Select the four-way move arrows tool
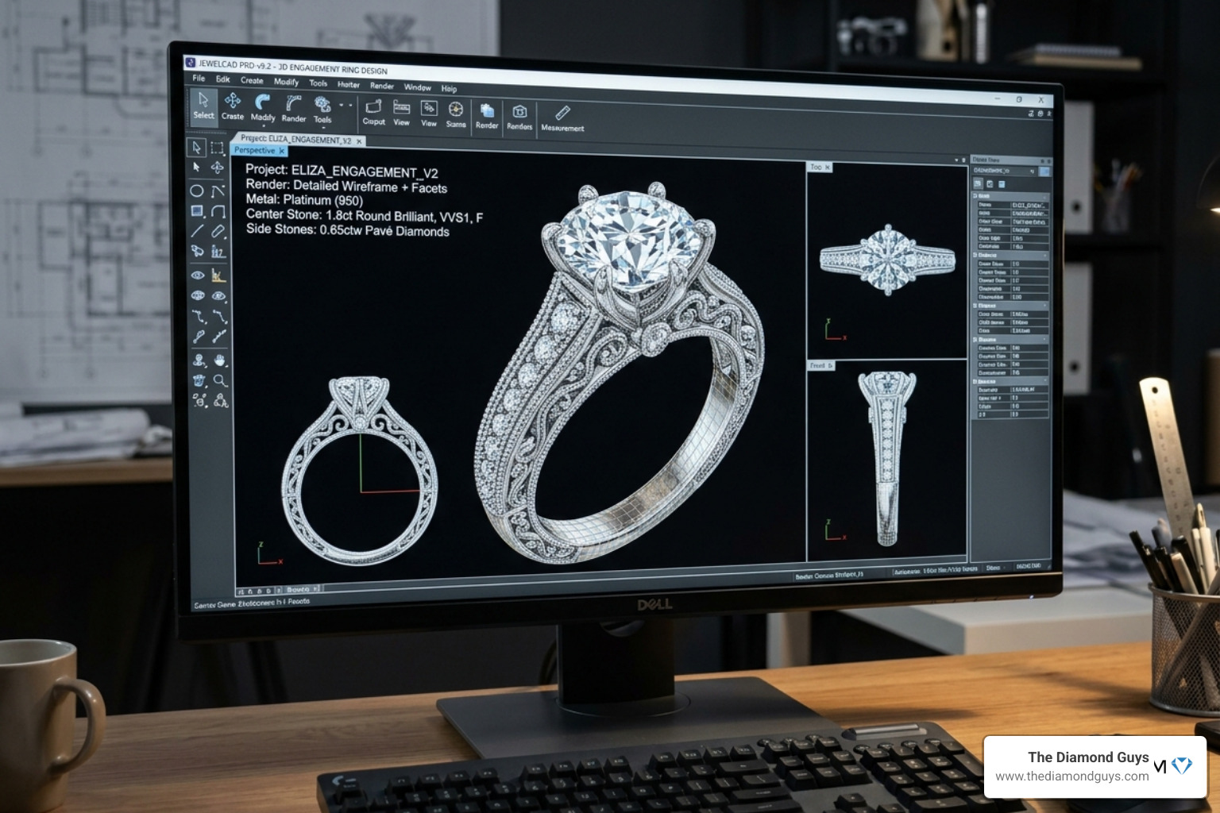This screenshot has width=1220, height=813. [217, 168]
